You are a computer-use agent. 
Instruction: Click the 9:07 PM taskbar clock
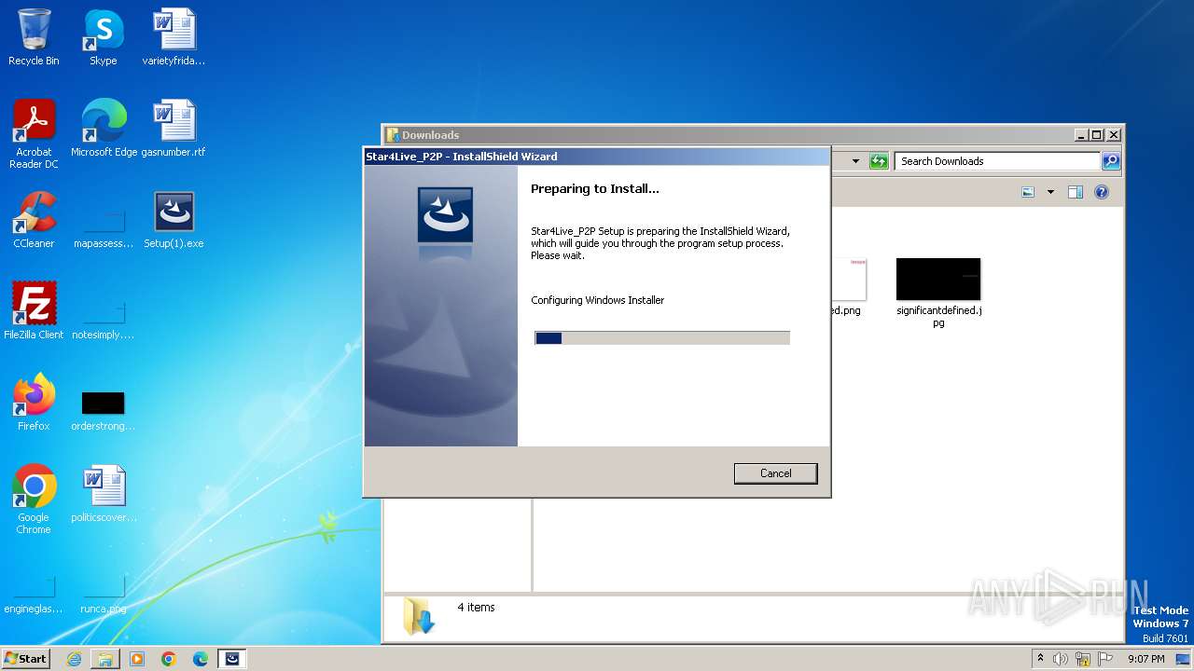1146,659
